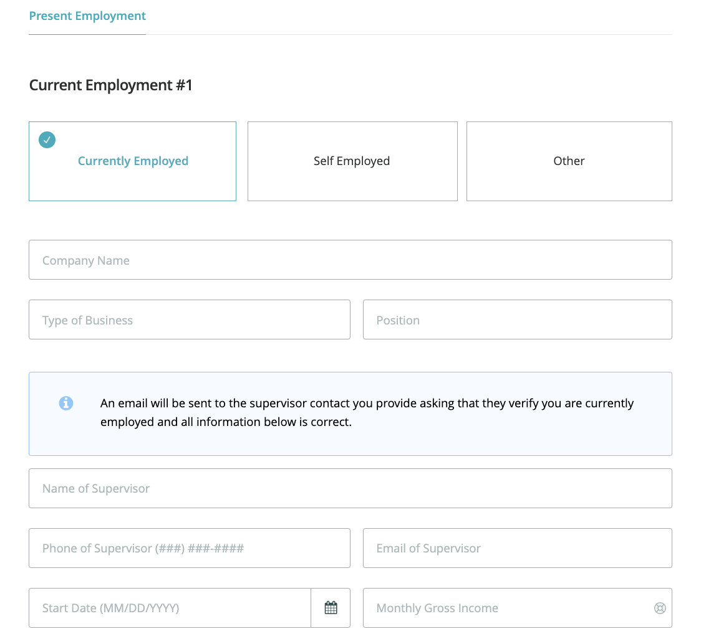Viewport: 701px width, 639px height.
Task: Click the Email of Supervisor input
Action: point(517,548)
